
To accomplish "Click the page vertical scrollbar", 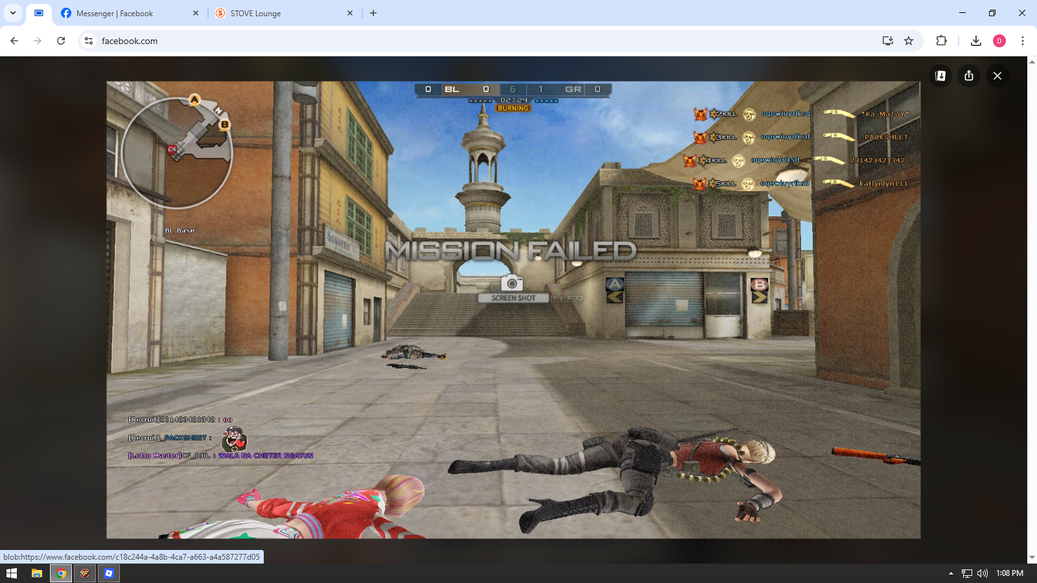I will (x=1032, y=310).
